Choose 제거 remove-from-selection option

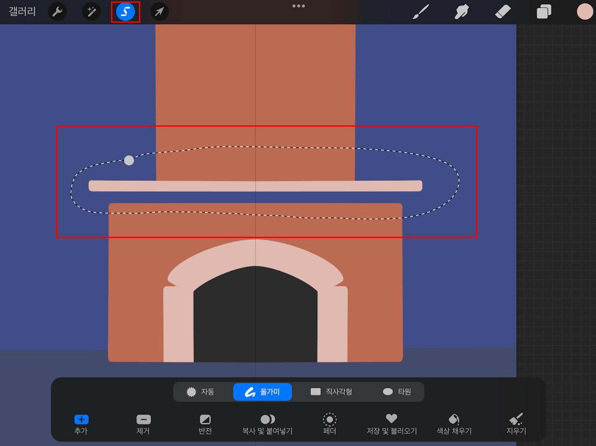pos(144,424)
